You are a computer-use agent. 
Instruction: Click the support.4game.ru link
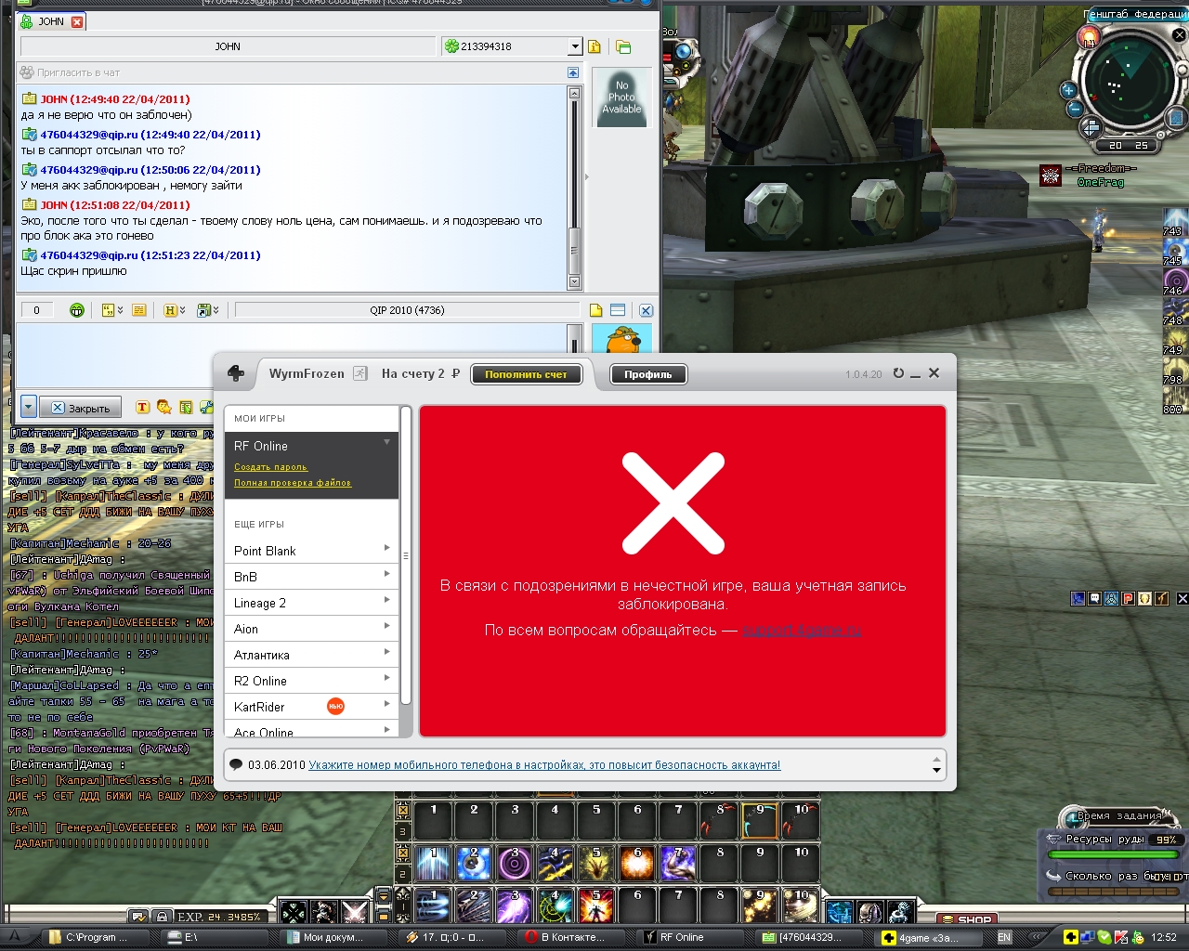click(x=802, y=631)
